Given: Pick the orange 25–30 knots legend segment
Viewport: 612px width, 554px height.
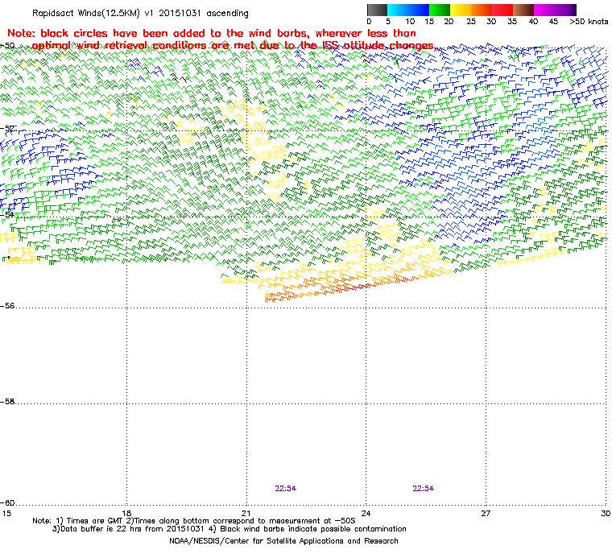Looking at the screenshot, I should [482, 10].
